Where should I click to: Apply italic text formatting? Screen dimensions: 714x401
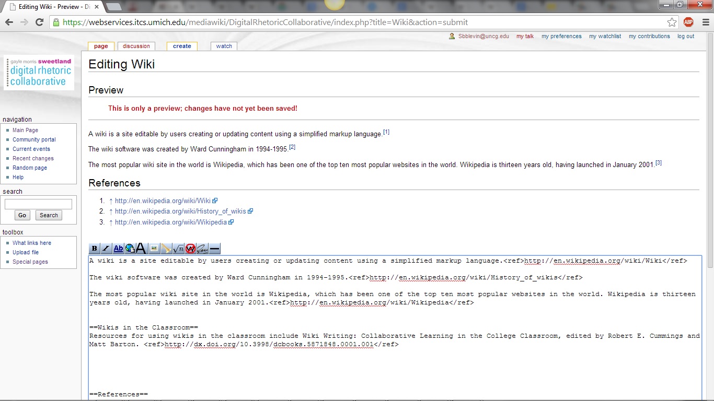click(x=106, y=249)
